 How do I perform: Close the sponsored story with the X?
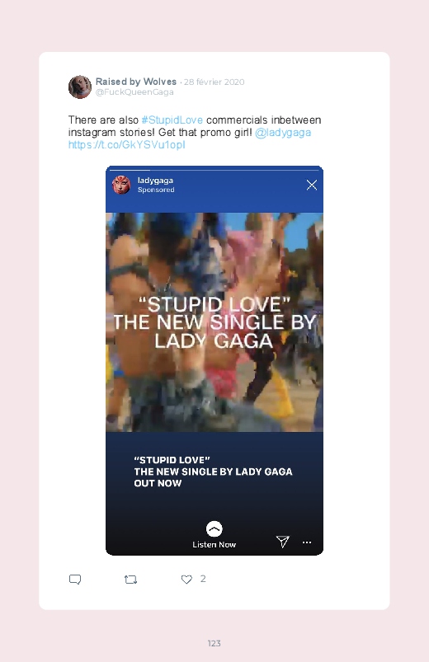click(312, 185)
